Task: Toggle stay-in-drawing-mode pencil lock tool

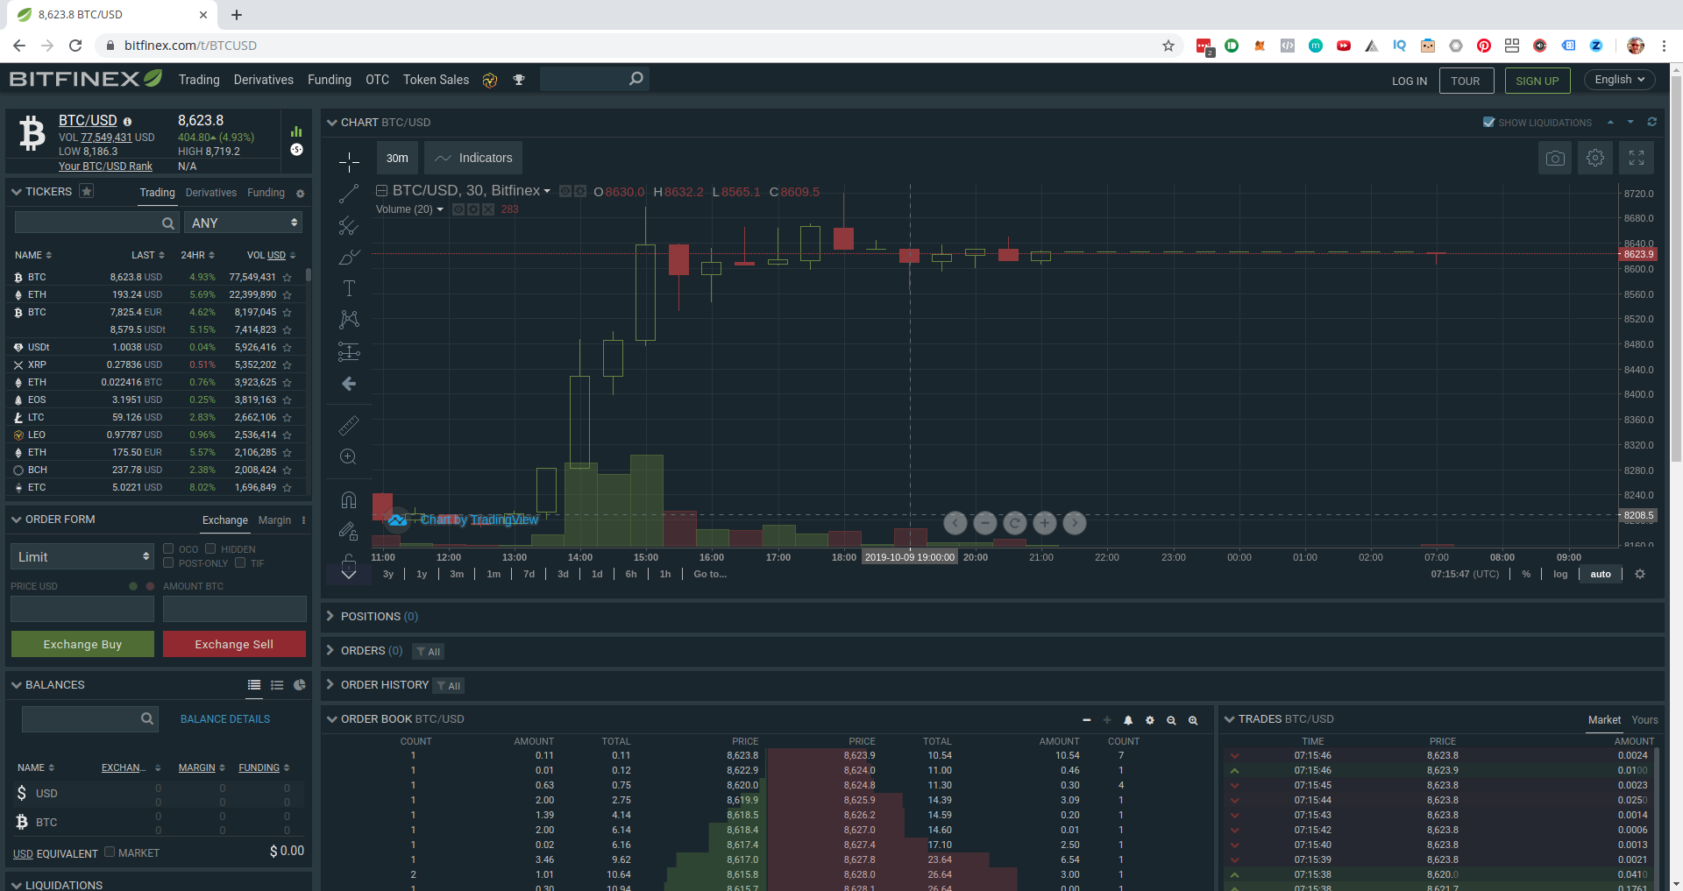Action: point(349,531)
